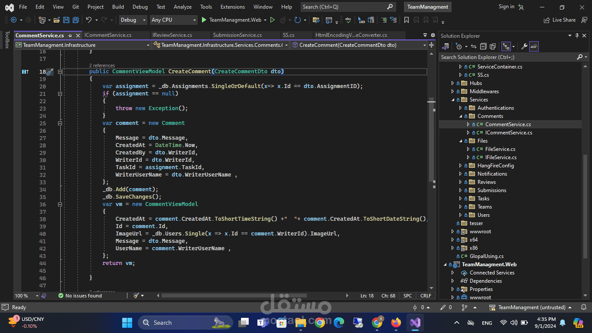Image resolution: width=592 pixels, height=333 pixels.
Task: Open the Debug configuration dropdown
Action: (x=134, y=20)
